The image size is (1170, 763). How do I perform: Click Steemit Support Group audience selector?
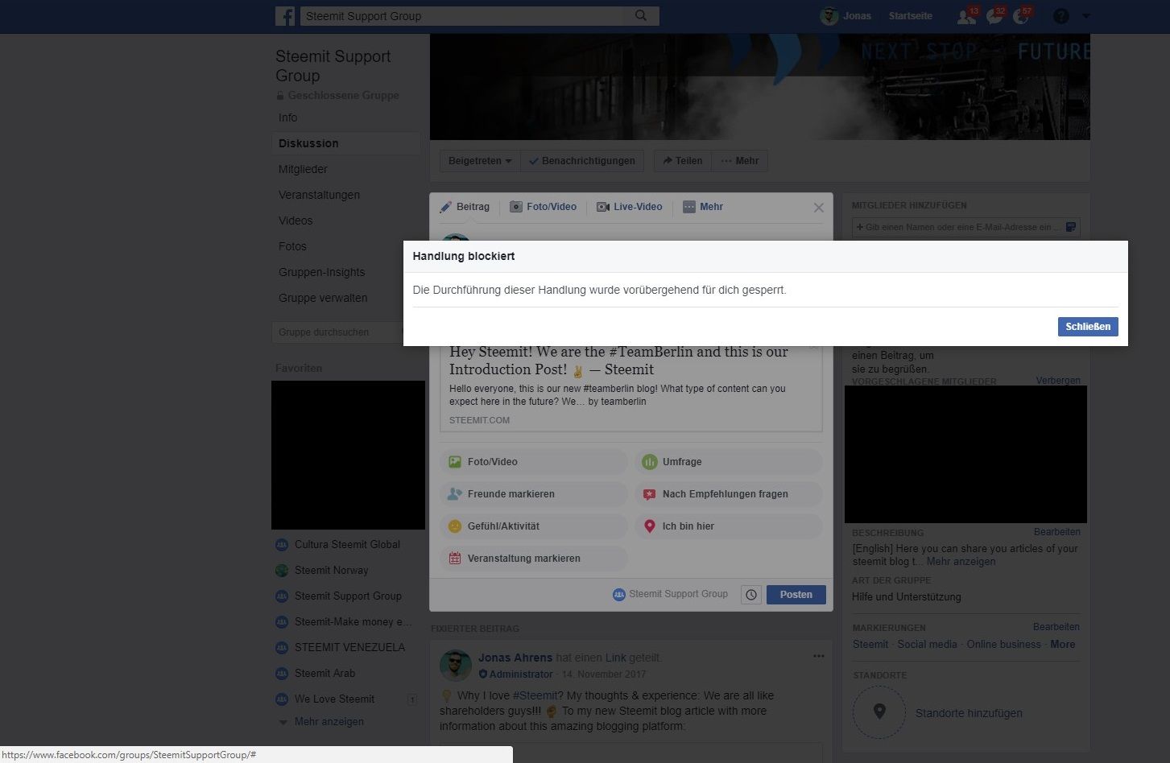(x=670, y=594)
